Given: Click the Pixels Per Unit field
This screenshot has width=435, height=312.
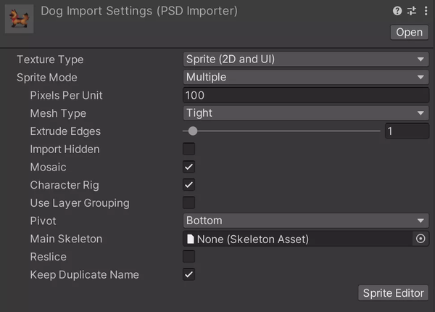Looking at the screenshot, I should (305, 95).
